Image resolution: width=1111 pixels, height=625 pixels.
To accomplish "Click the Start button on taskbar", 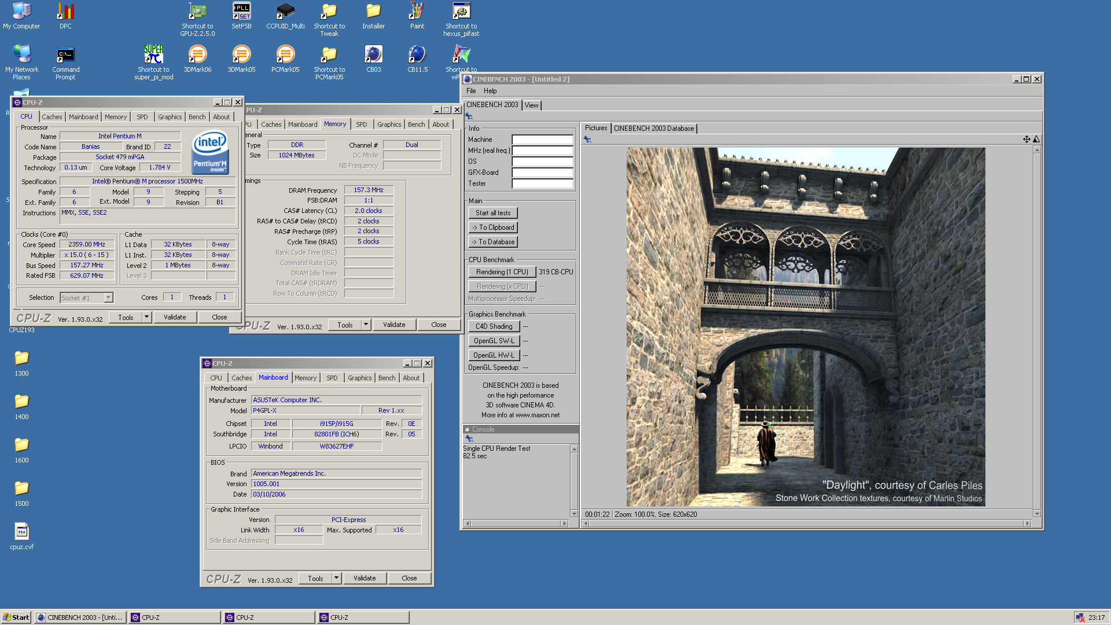I will click(x=16, y=617).
